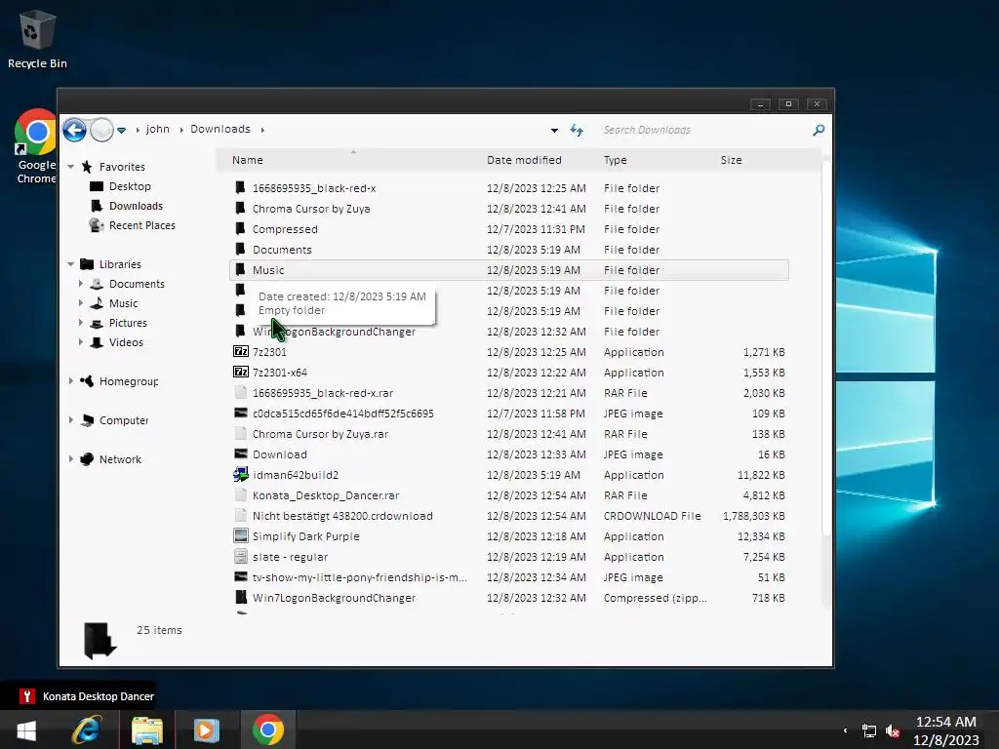Select the Download JPEG image icon
Viewport: 999px width, 749px height.
241,454
